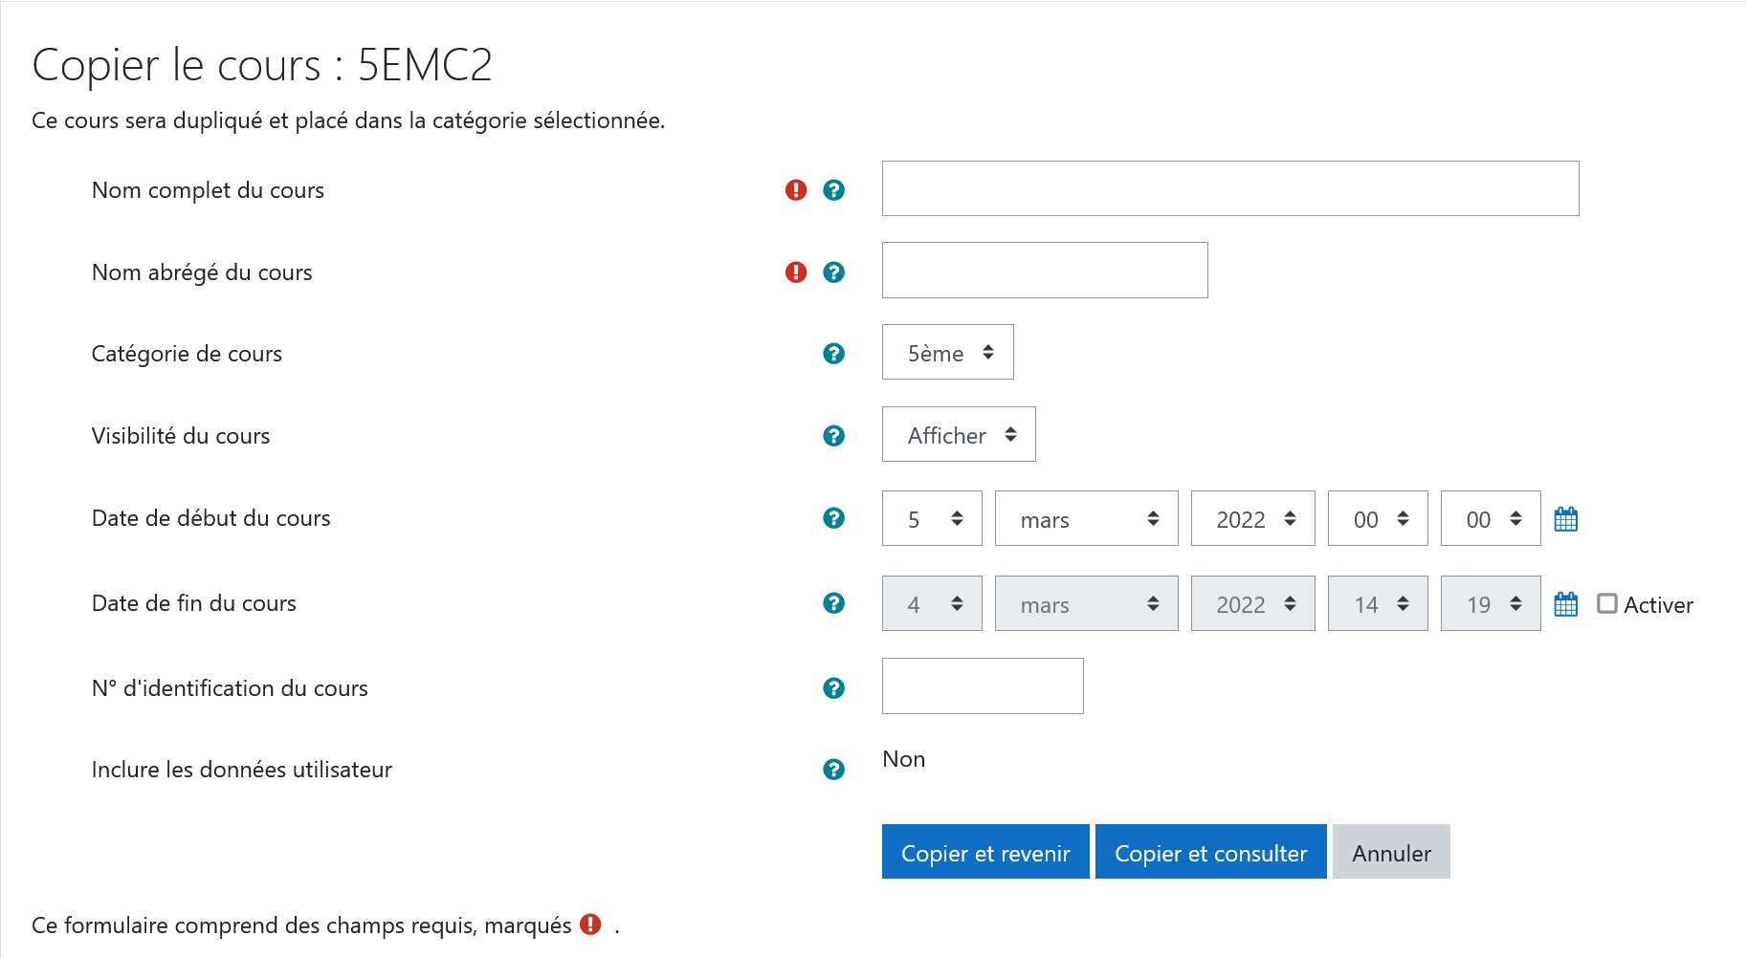This screenshot has width=1747, height=958.
Task: Open the Catégorie de cours dropdown showing 5ème
Action: pyautogui.click(x=947, y=352)
